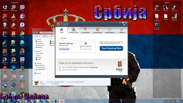
Task: Open the Music library
Action: [x=38, y=55]
